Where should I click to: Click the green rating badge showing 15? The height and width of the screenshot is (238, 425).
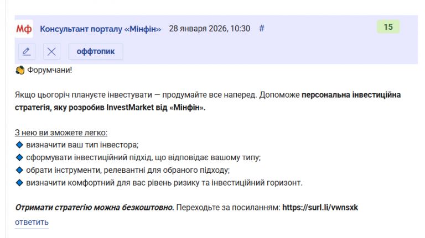388,27
